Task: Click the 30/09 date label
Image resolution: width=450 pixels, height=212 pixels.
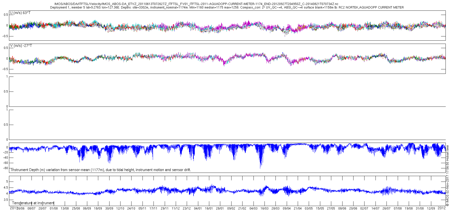Action: pos(109,209)
